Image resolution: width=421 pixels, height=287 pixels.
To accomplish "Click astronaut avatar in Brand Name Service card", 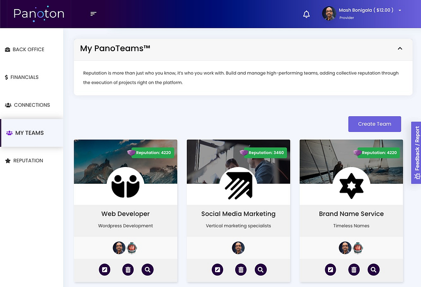I will click(358, 248).
